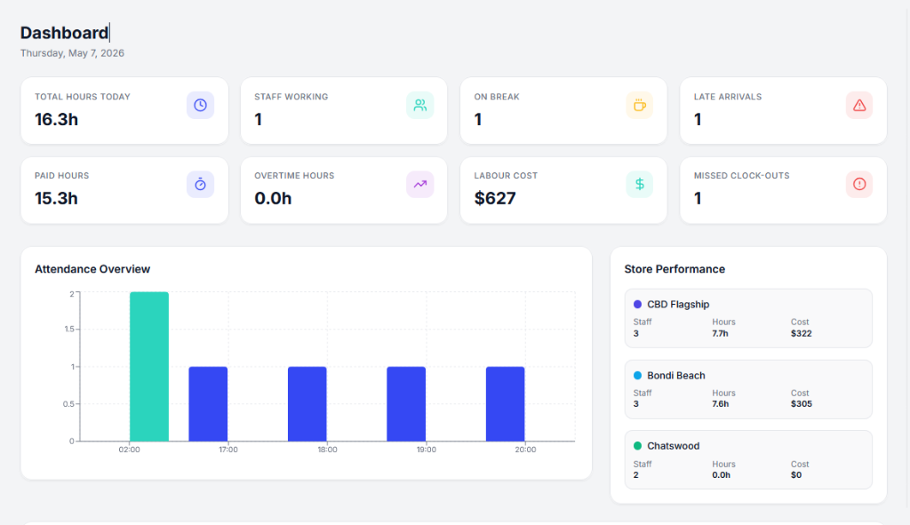This screenshot has width=910, height=525.
Task: Click the On Break label
Action: (497, 97)
